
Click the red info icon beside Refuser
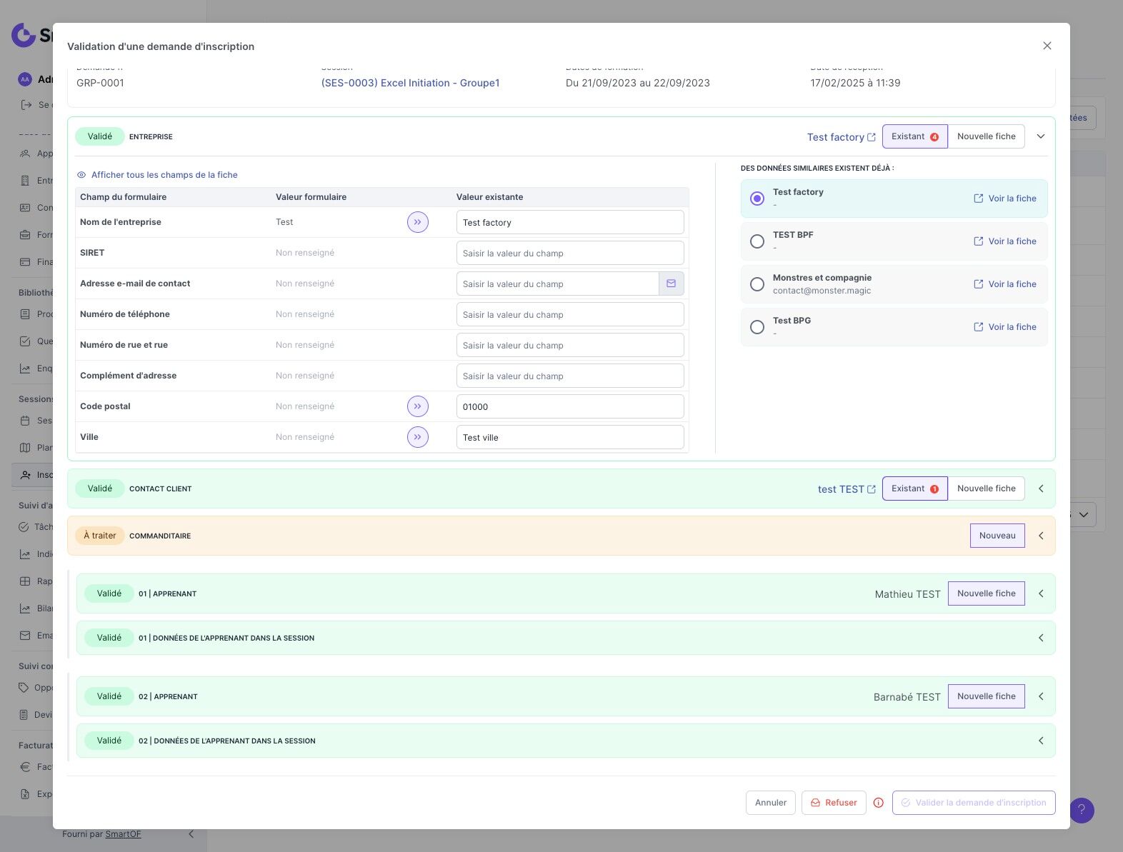pos(879,803)
